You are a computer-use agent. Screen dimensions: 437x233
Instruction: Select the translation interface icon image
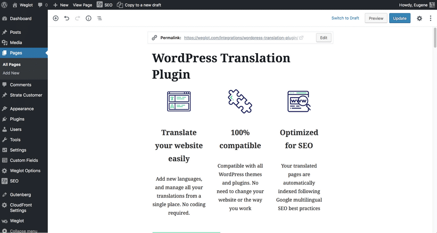click(179, 101)
